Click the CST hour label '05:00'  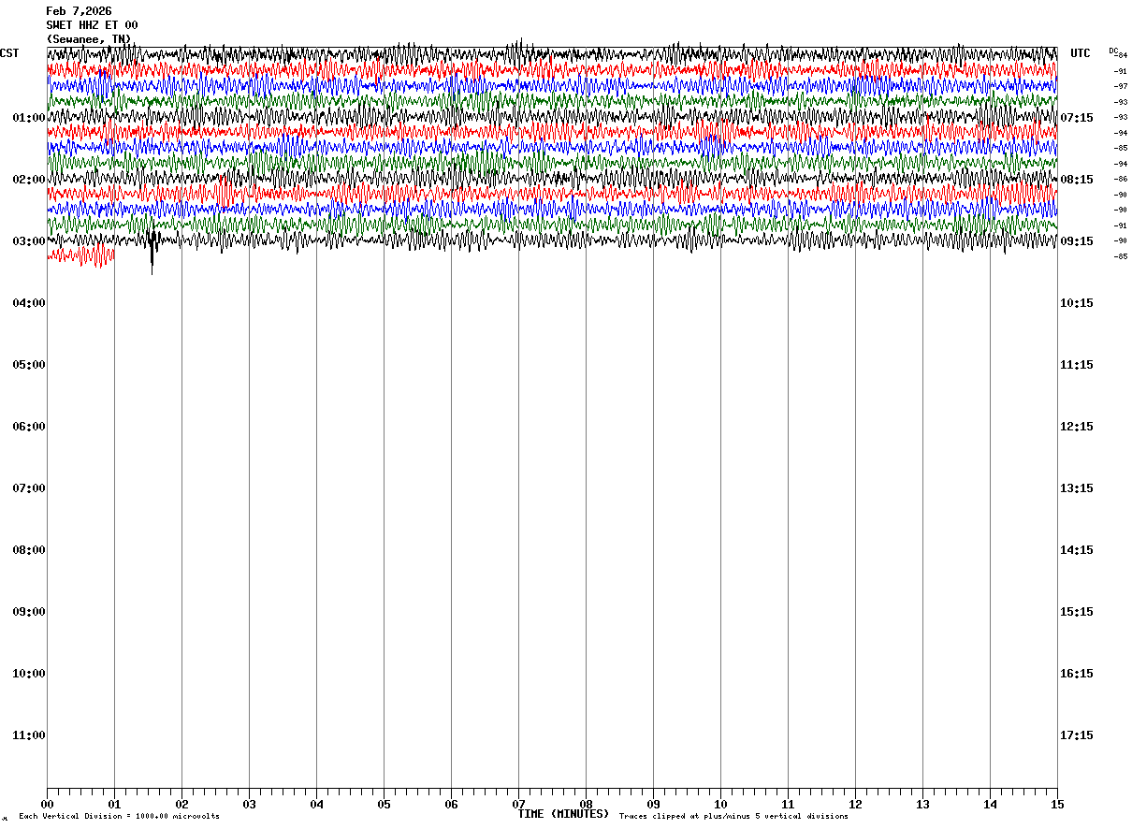(x=29, y=365)
